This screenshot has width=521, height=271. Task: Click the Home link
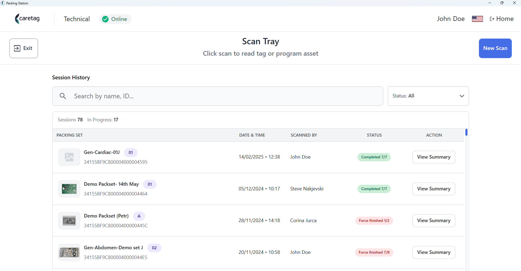[x=501, y=19]
